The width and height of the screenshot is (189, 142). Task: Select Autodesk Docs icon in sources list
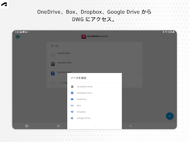(x=53, y=73)
